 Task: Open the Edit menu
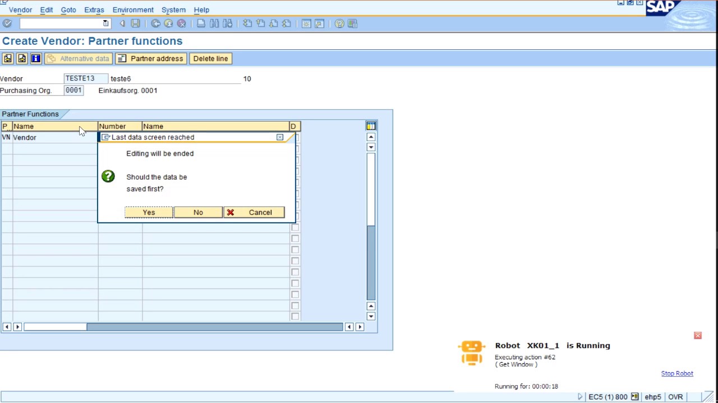point(47,10)
